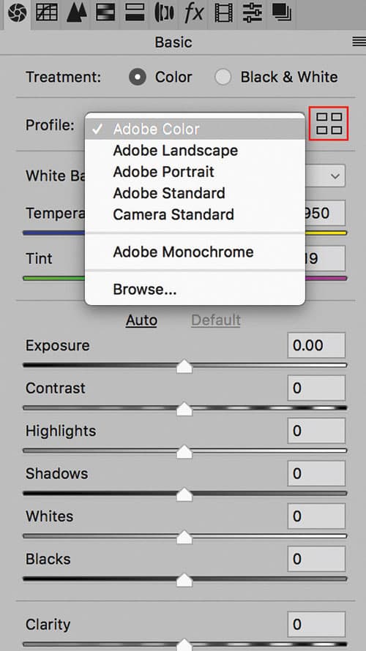Image resolution: width=366 pixels, height=651 pixels.
Task: Open the HSL Adjustments gradient icon
Action: [x=105, y=13]
